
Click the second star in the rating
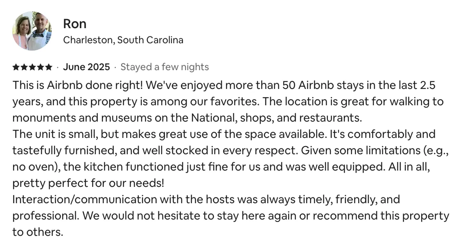24,67
